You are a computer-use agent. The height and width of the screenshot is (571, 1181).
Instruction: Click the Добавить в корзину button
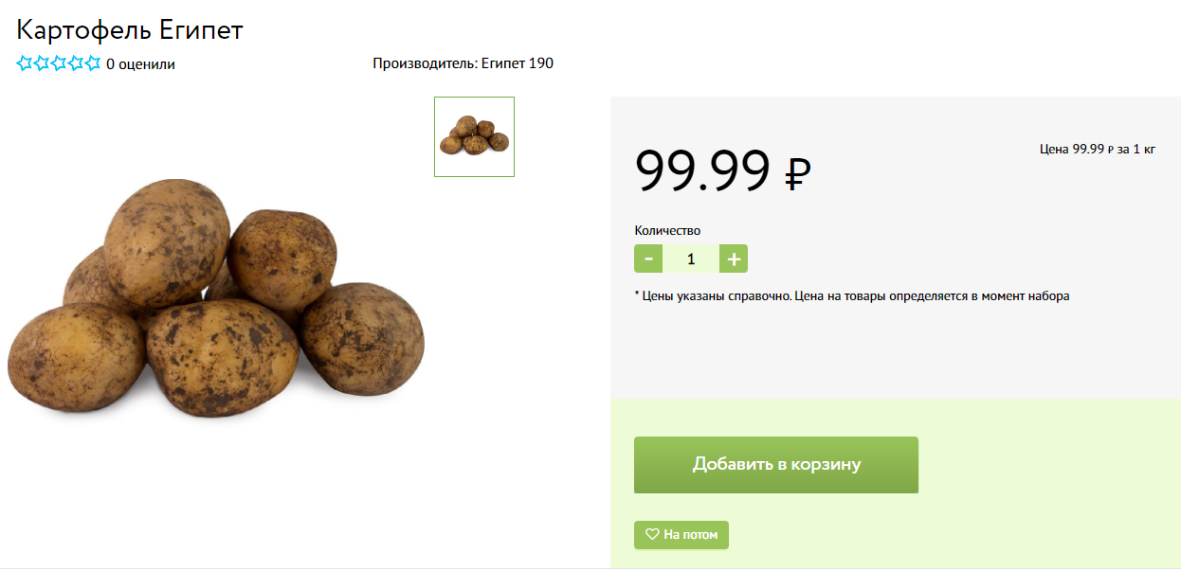[x=776, y=465]
